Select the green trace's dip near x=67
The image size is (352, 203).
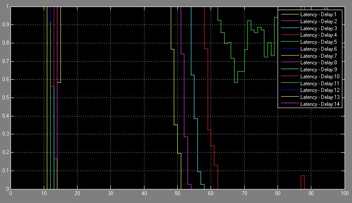coord(236,82)
